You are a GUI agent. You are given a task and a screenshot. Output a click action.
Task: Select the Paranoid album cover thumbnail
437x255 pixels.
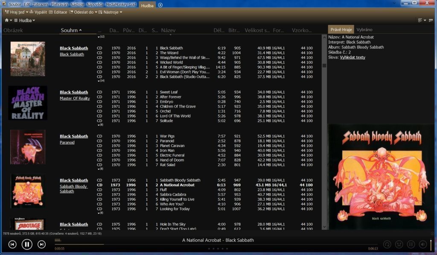(x=28, y=147)
